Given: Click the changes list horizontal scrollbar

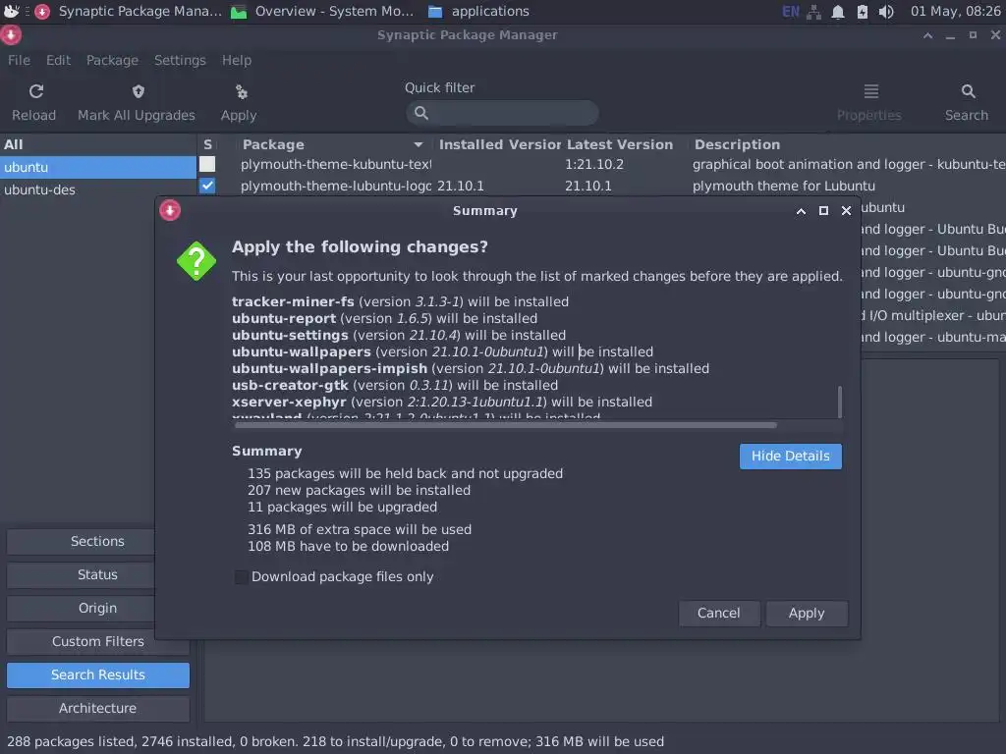Looking at the screenshot, I should (506, 425).
